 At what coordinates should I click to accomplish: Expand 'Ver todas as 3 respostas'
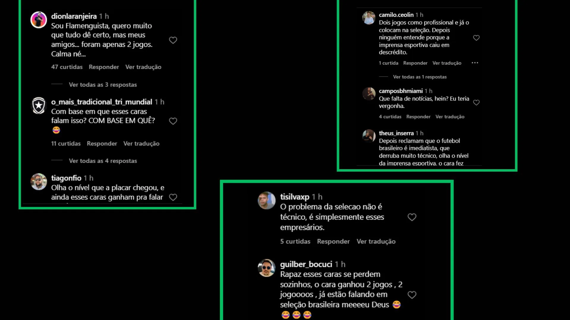[x=103, y=85]
